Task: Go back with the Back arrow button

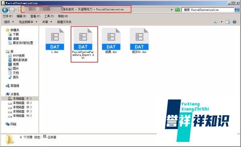Action: pos(5,10)
